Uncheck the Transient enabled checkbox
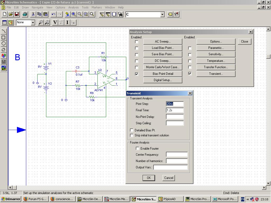271x203 pixels. tap(190, 74)
